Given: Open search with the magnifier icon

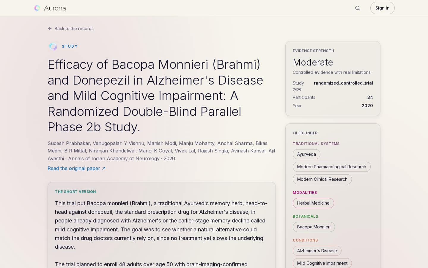Looking at the screenshot, I should click(x=358, y=8).
